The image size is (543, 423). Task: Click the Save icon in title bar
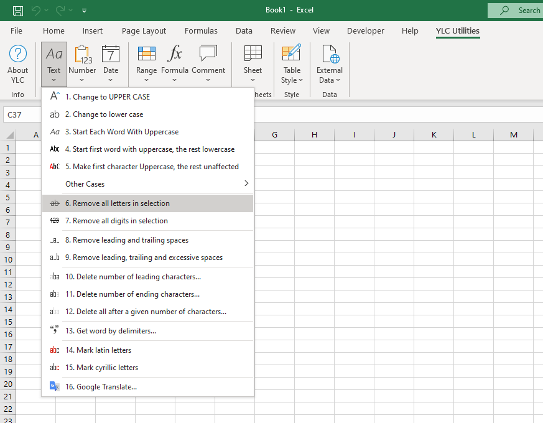tap(18, 11)
